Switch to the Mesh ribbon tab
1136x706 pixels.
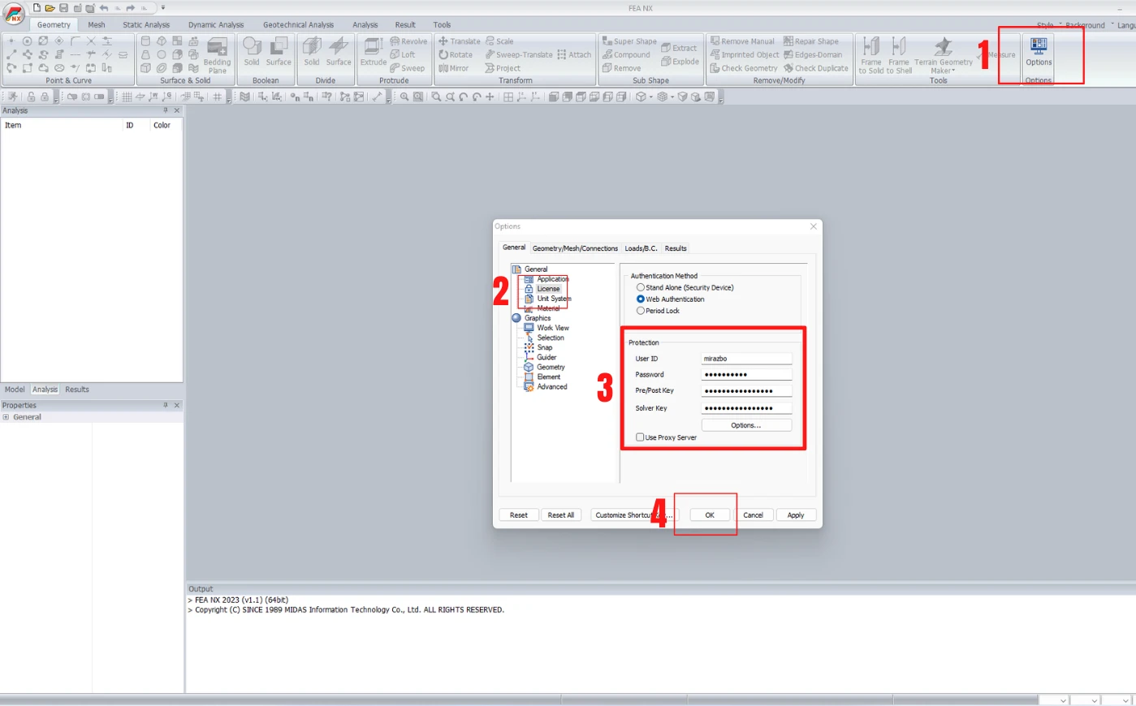(97, 25)
